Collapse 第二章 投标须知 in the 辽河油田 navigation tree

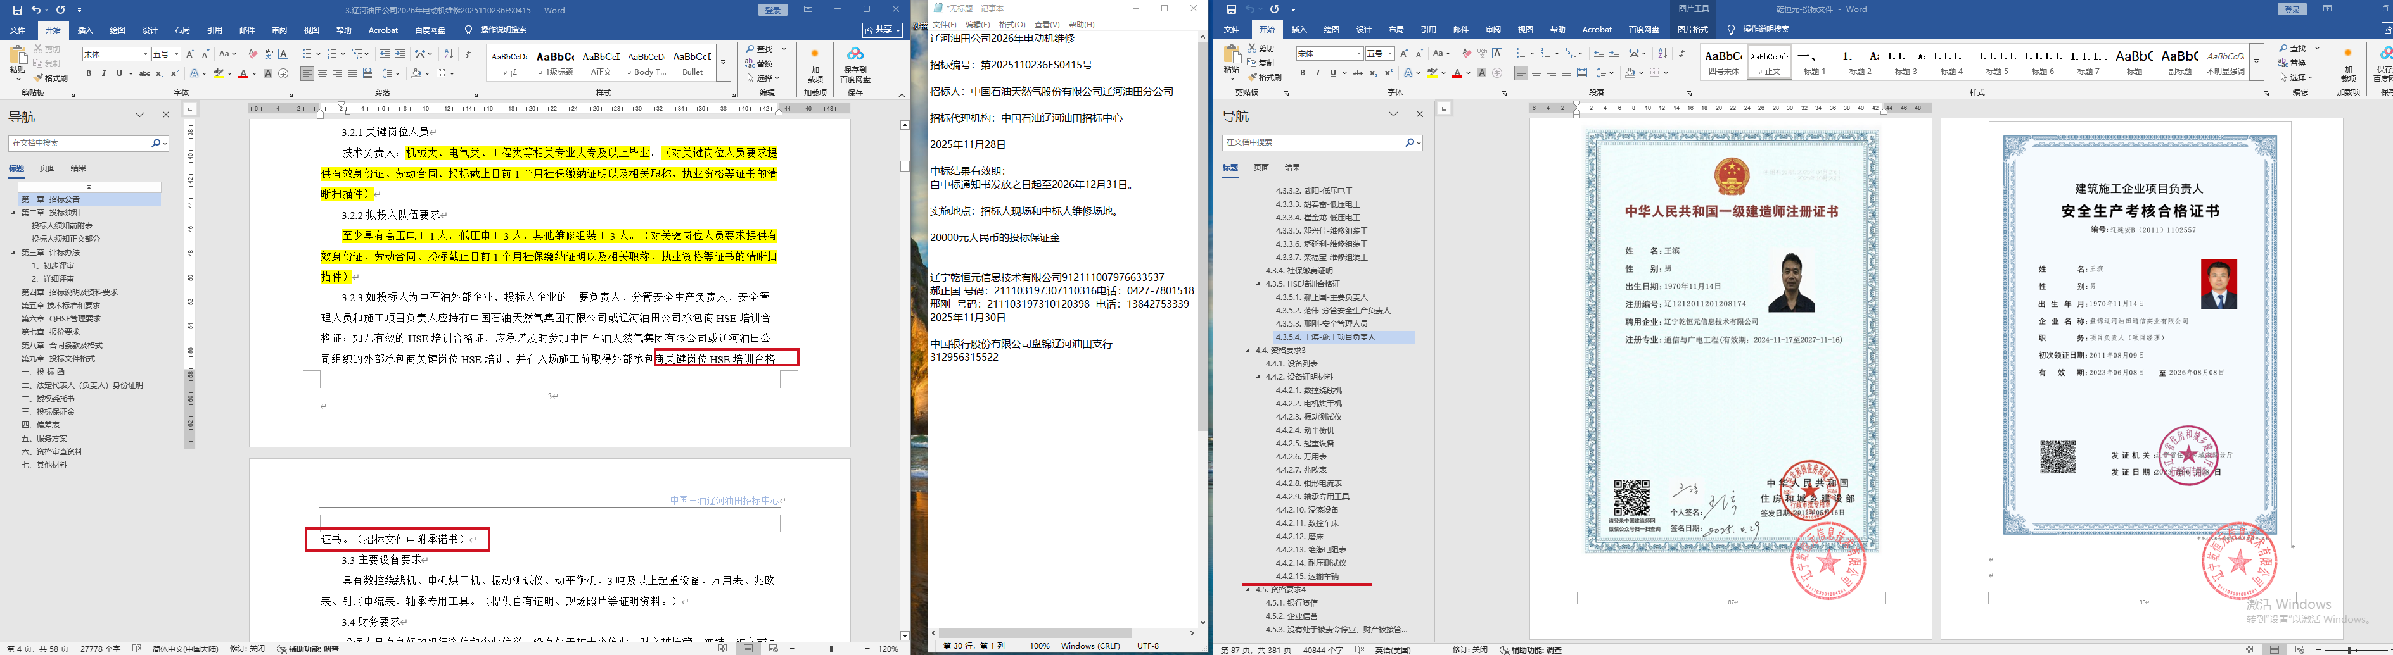pos(14,213)
